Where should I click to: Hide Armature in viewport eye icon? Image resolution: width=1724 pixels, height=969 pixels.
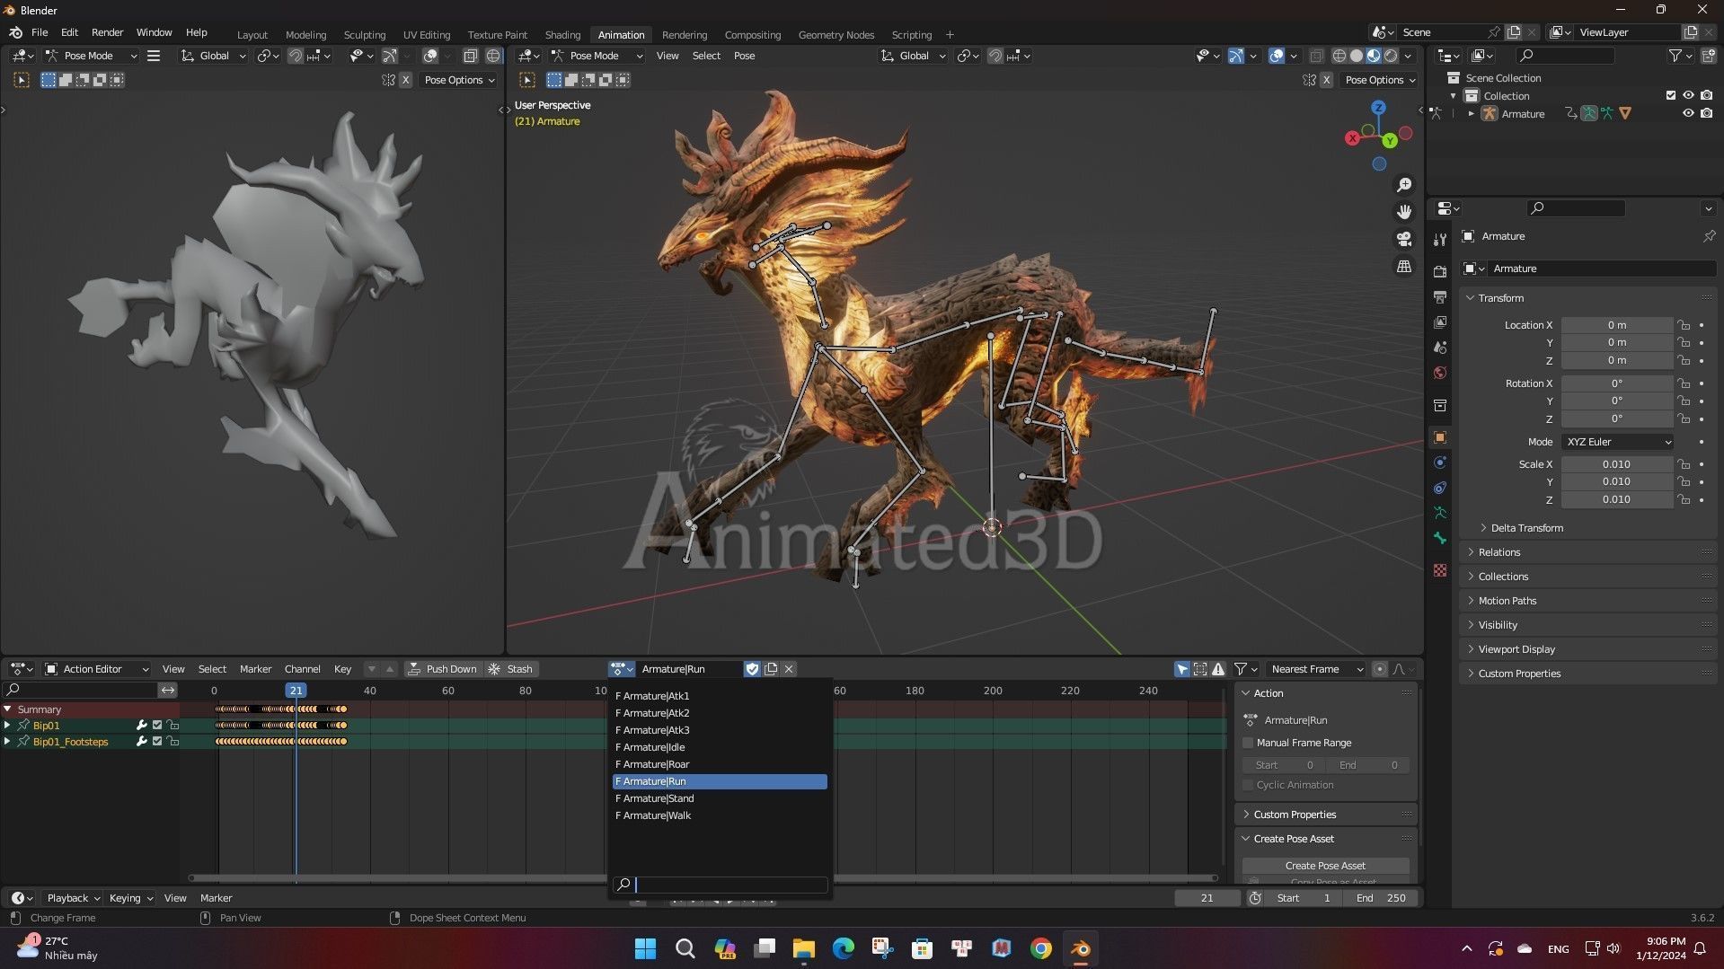pos(1688,113)
